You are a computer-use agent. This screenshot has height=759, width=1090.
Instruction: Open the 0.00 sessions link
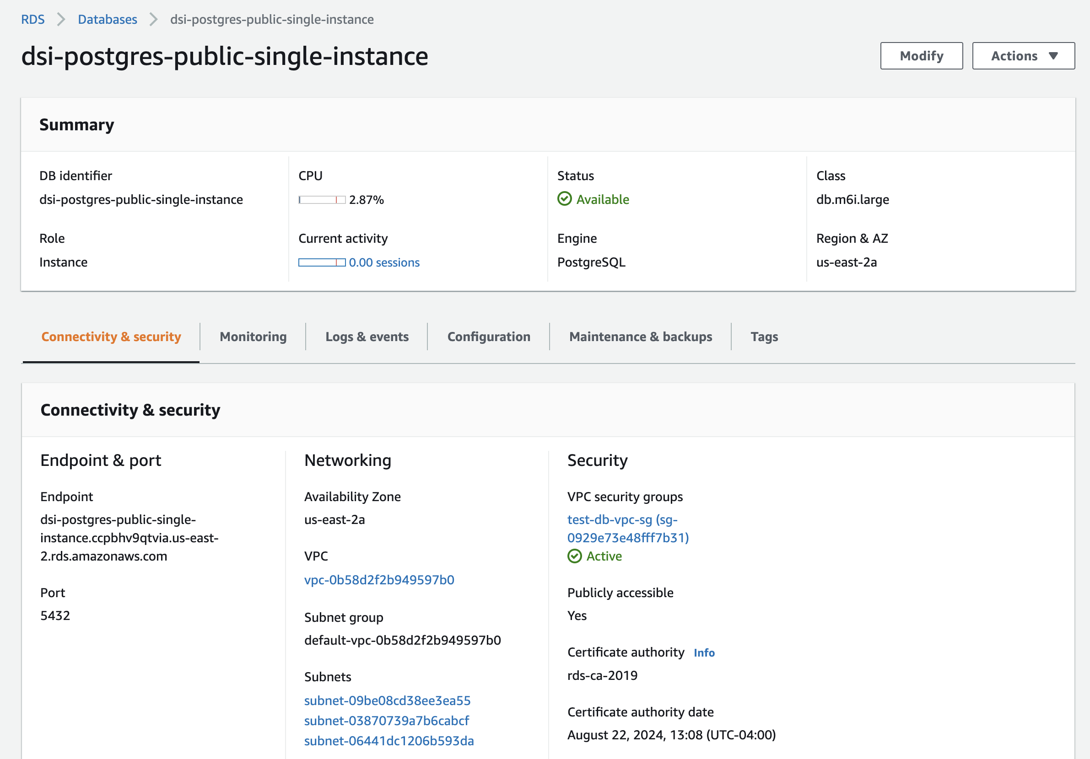click(383, 262)
